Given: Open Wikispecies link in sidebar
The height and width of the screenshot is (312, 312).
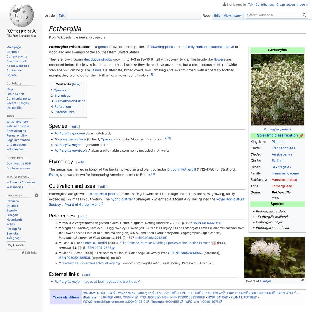Looking at the screenshot, I should 15,187.
